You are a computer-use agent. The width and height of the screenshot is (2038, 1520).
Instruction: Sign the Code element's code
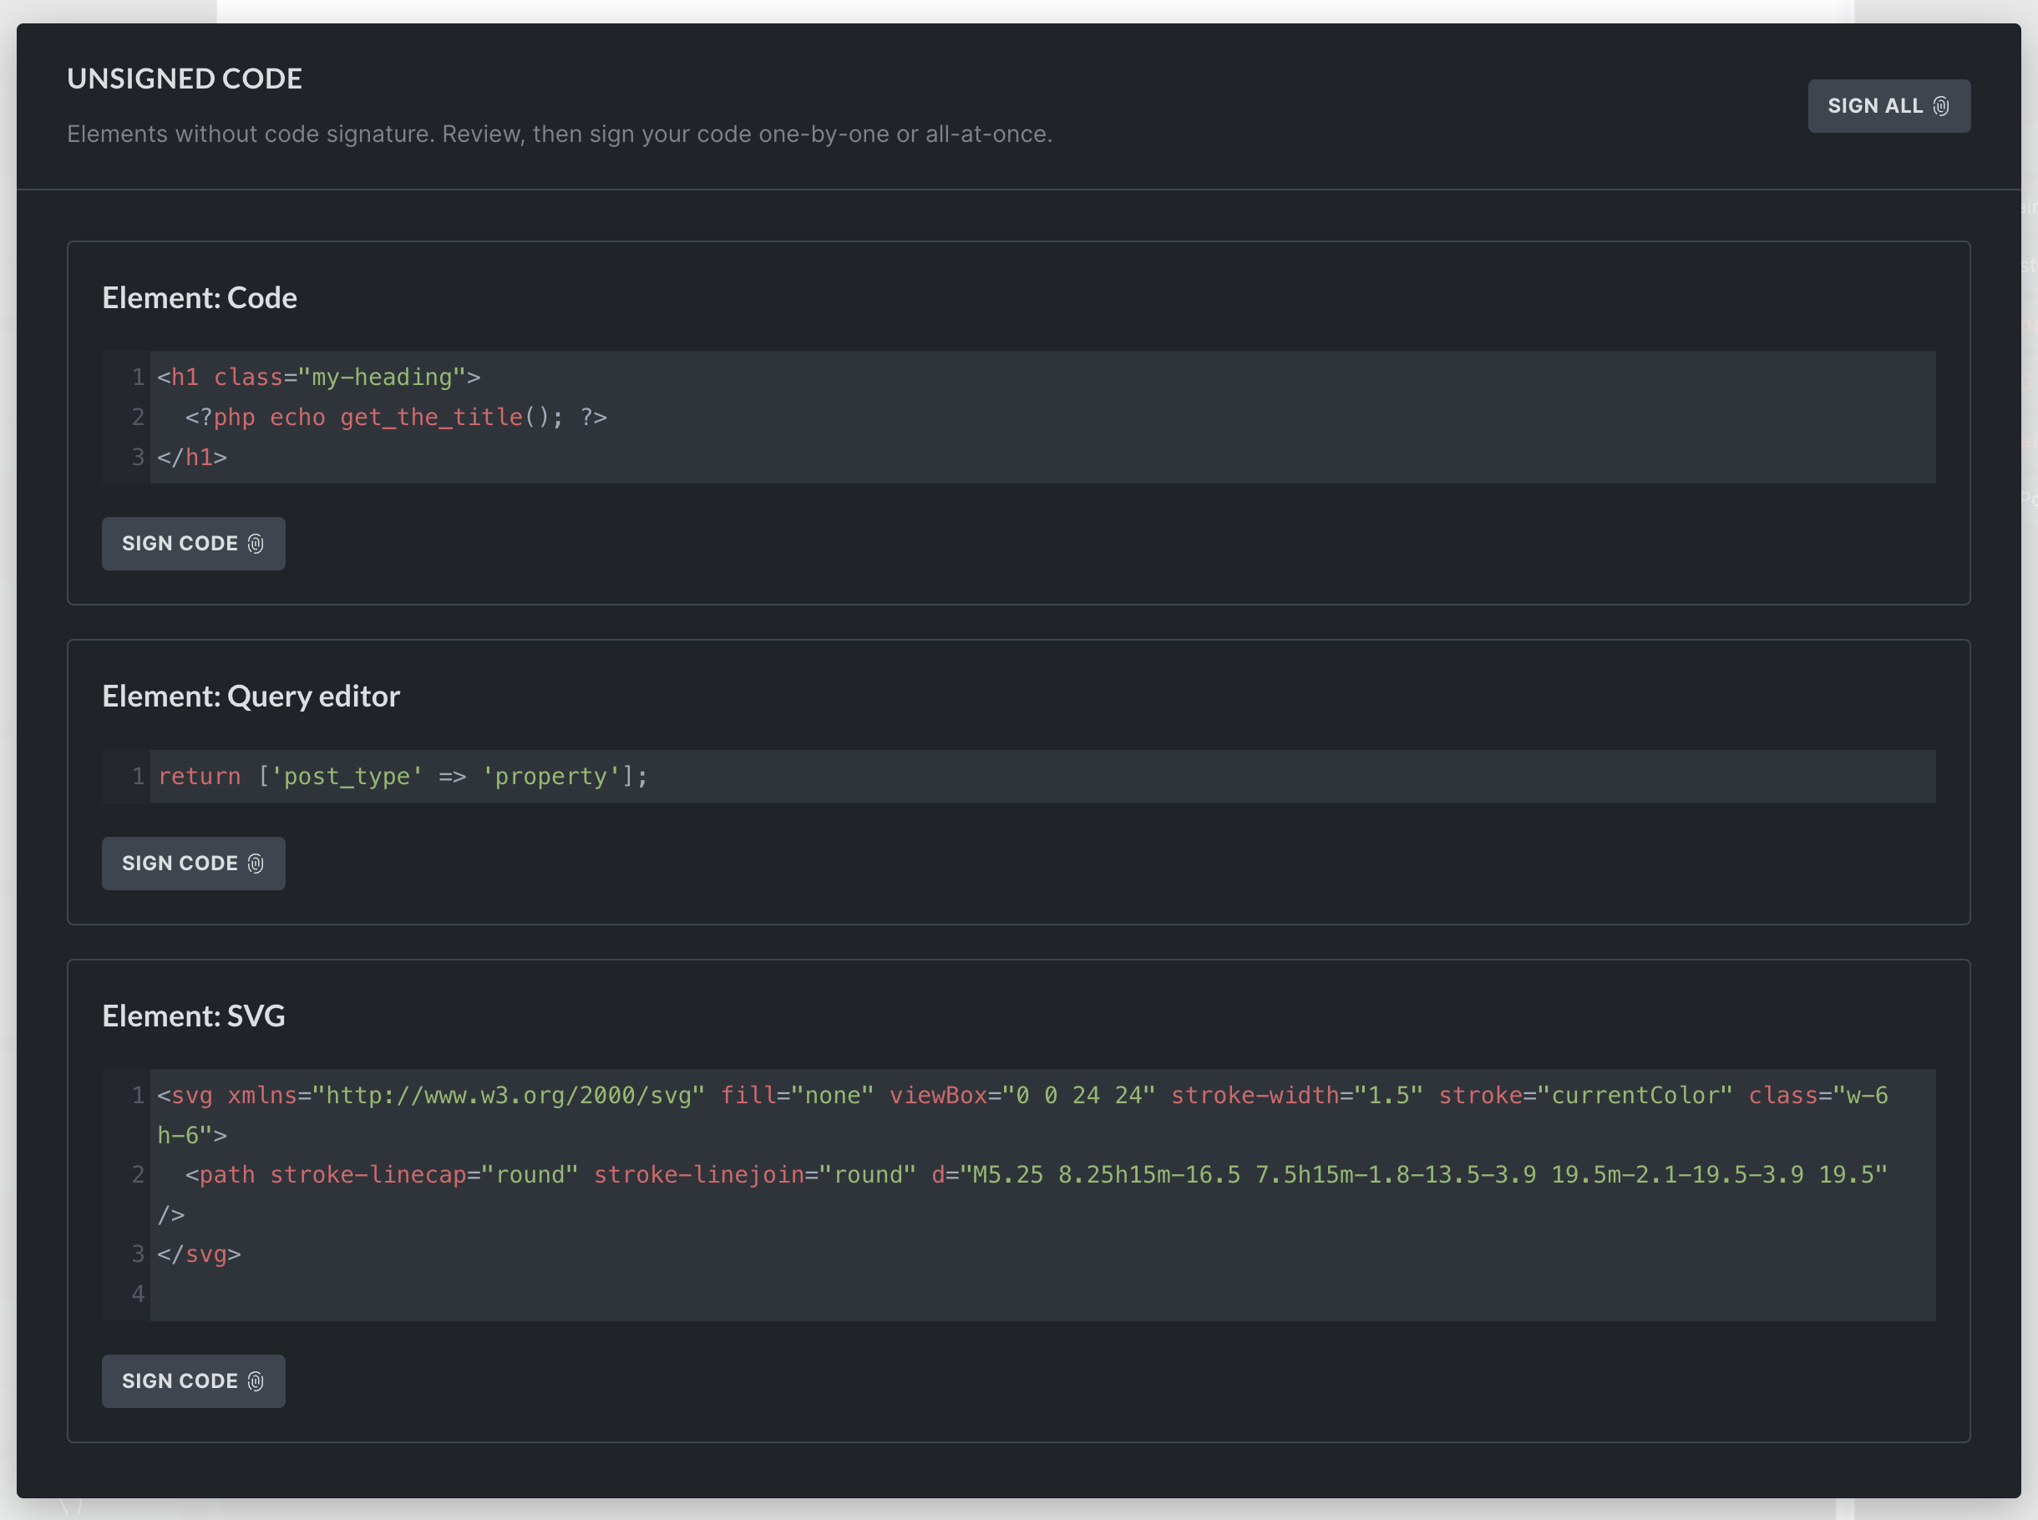point(180,544)
